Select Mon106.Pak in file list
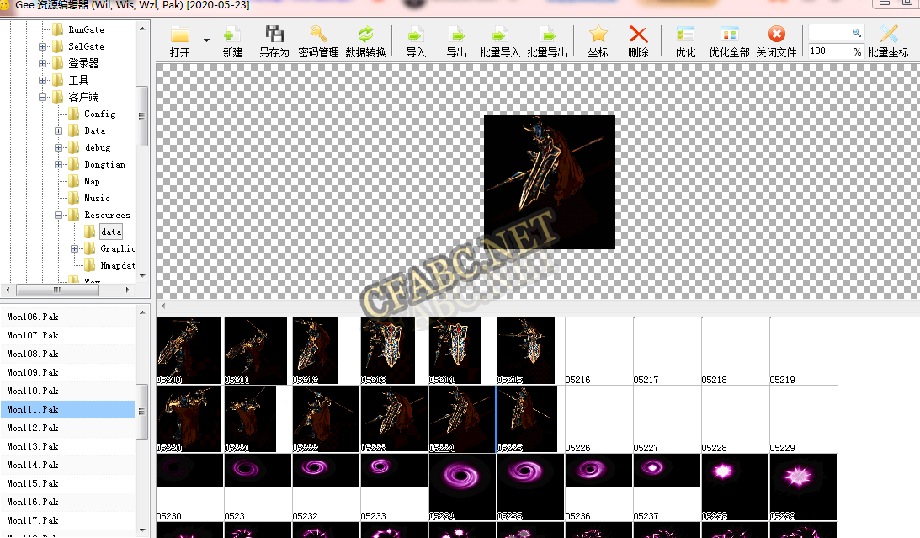 67,317
